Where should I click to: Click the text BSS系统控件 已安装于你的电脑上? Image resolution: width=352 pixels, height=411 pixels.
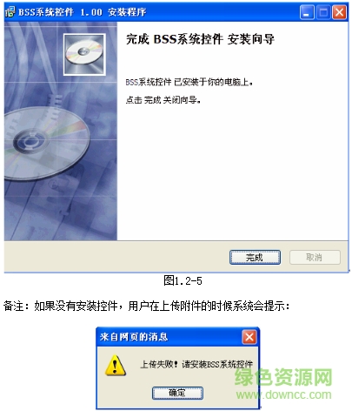click(x=189, y=82)
